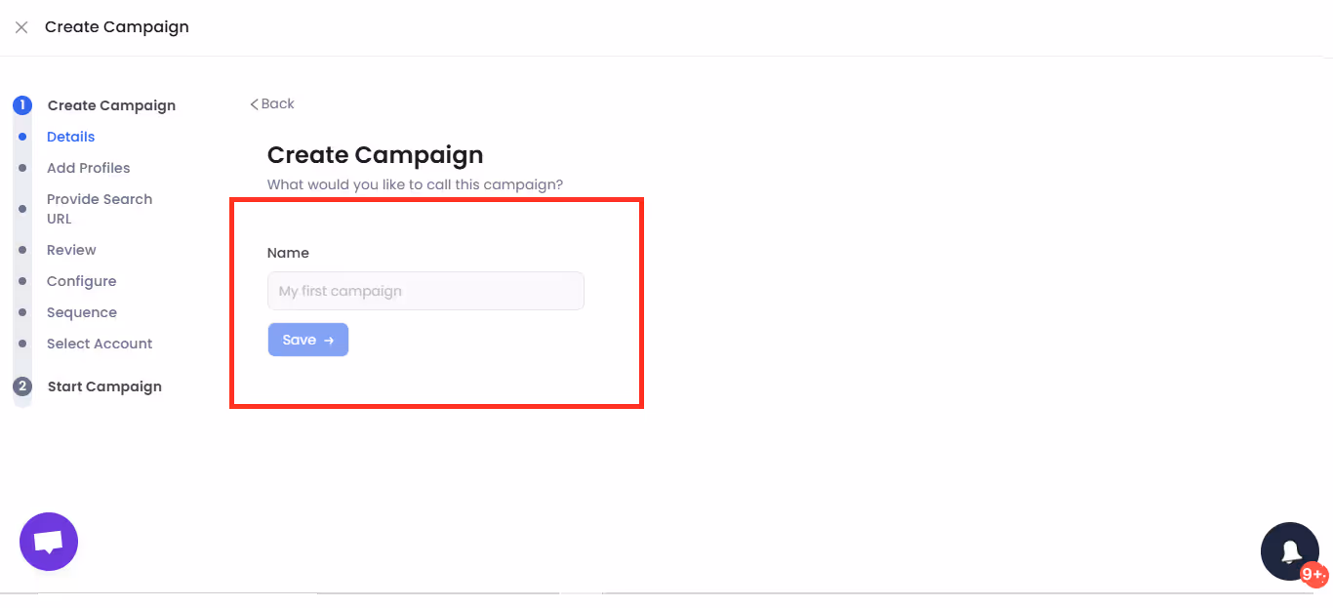The height and width of the screenshot is (608, 1333).
Task: Open the Start Campaign step
Action: [x=103, y=385]
